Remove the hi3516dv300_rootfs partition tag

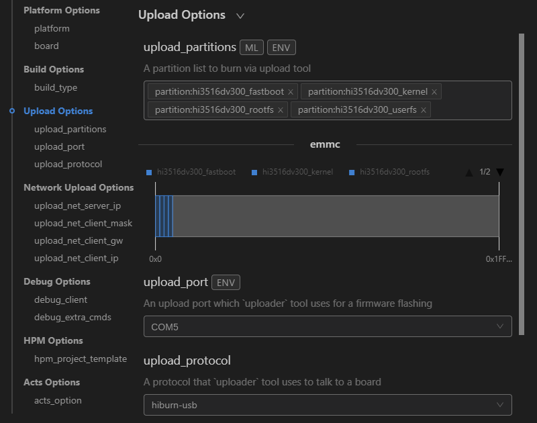pos(281,110)
